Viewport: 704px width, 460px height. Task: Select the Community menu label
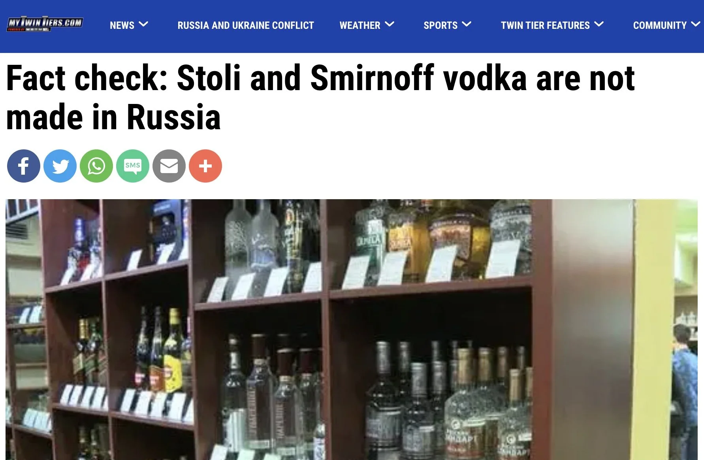click(x=660, y=25)
